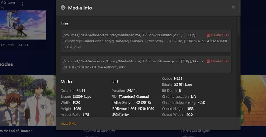The image size is (266, 137).
Task: Click the Akame ga Kill file path entry
Action: pos(133,64)
